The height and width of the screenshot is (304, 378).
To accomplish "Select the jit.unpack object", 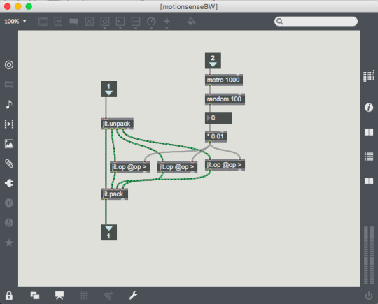I will (117, 124).
